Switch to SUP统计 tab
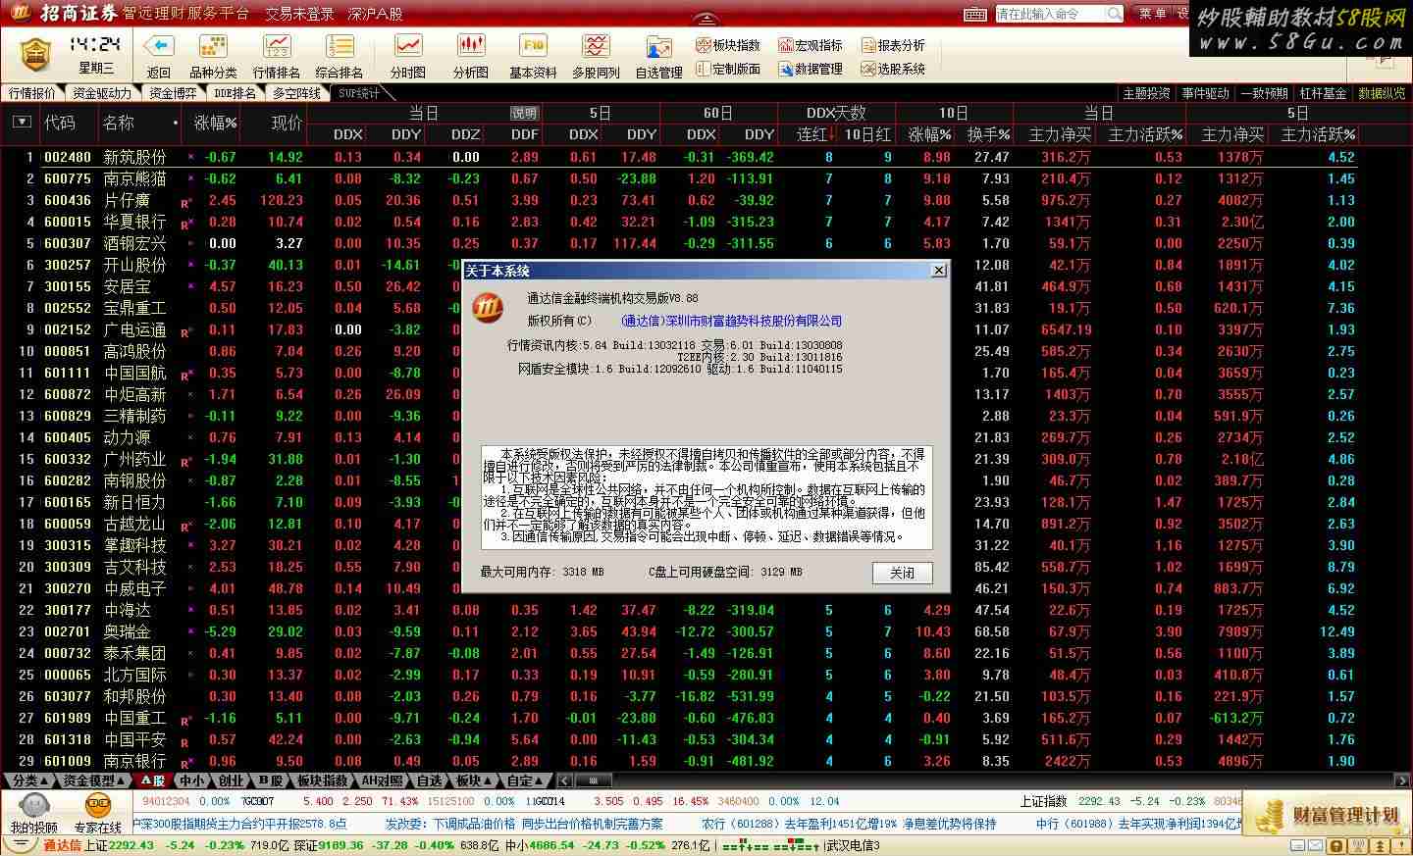Image resolution: width=1413 pixels, height=856 pixels. coord(359,93)
